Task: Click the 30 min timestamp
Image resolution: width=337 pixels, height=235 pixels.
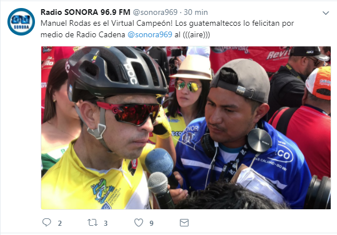Action: 195,12
